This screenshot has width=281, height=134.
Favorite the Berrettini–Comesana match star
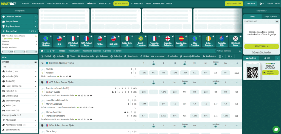coord(43,116)
